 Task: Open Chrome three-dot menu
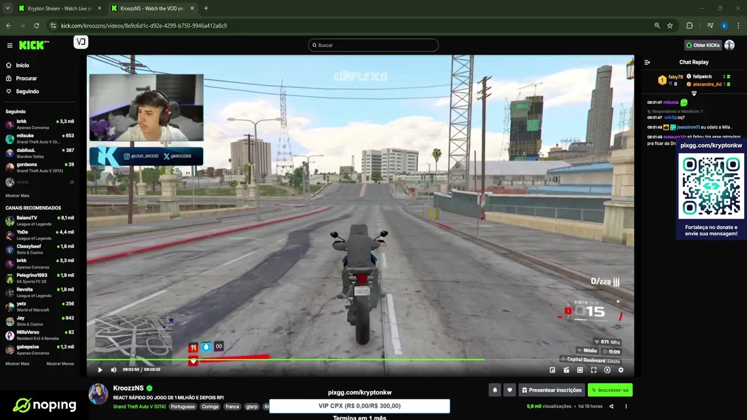[x=738, y=26]
